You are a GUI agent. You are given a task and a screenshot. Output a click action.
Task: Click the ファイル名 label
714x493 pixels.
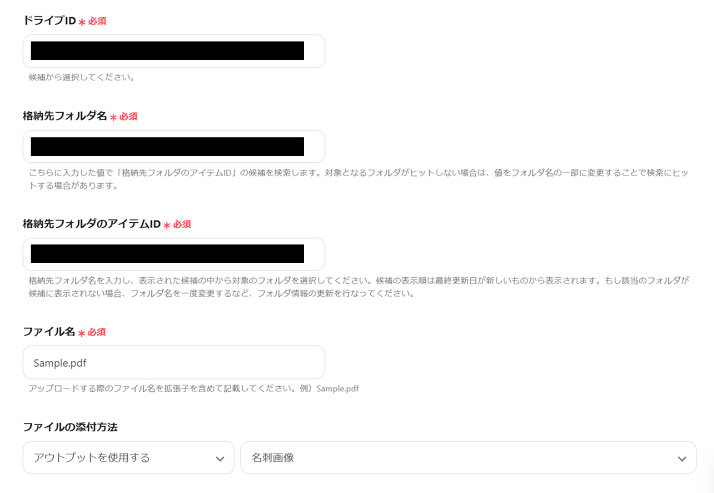click(49, 332)
